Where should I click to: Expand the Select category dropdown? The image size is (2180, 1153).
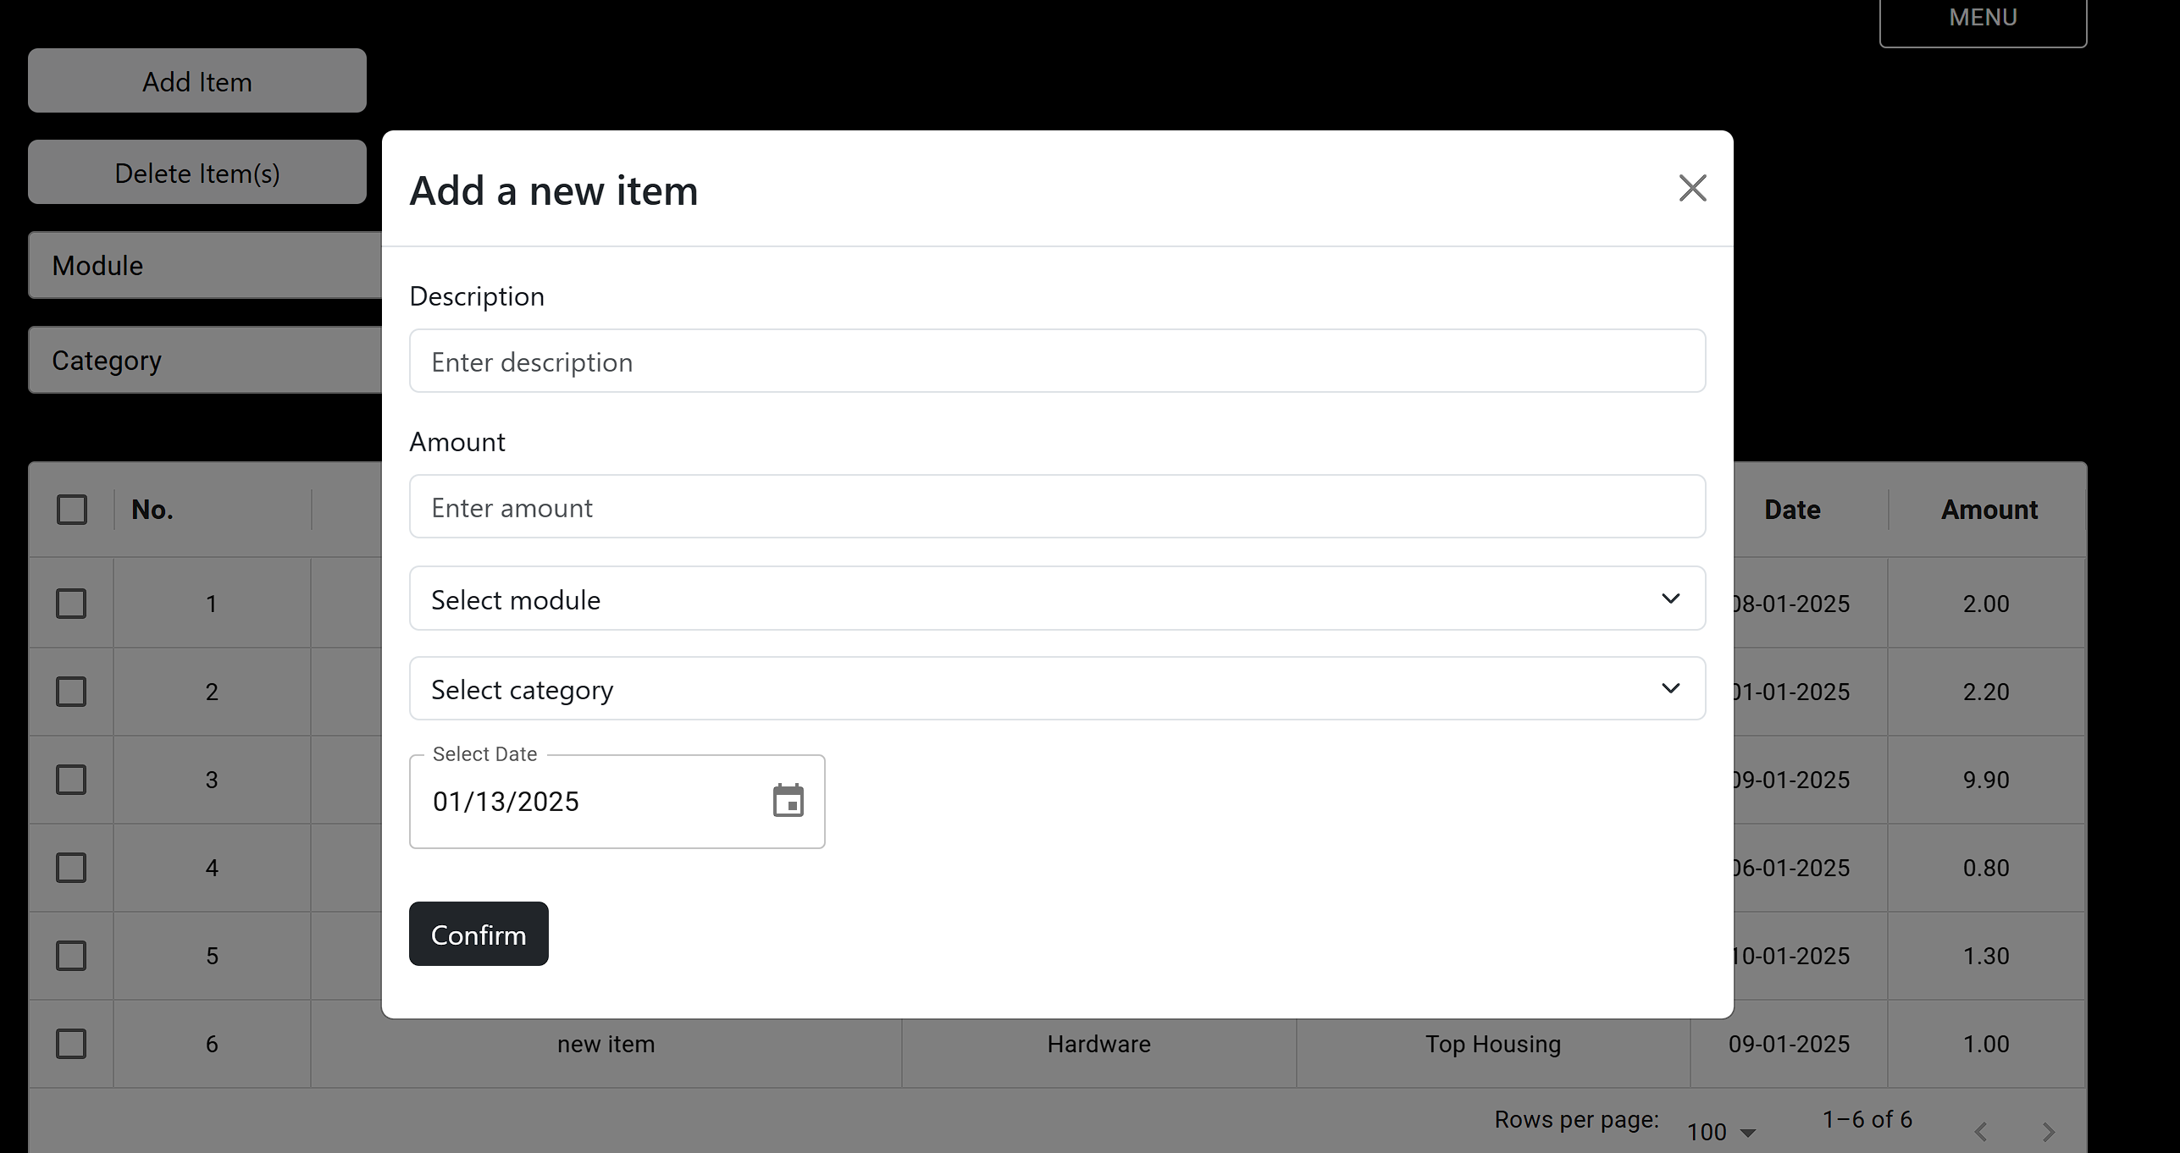pyautogui.click(x=1057, y=688)
